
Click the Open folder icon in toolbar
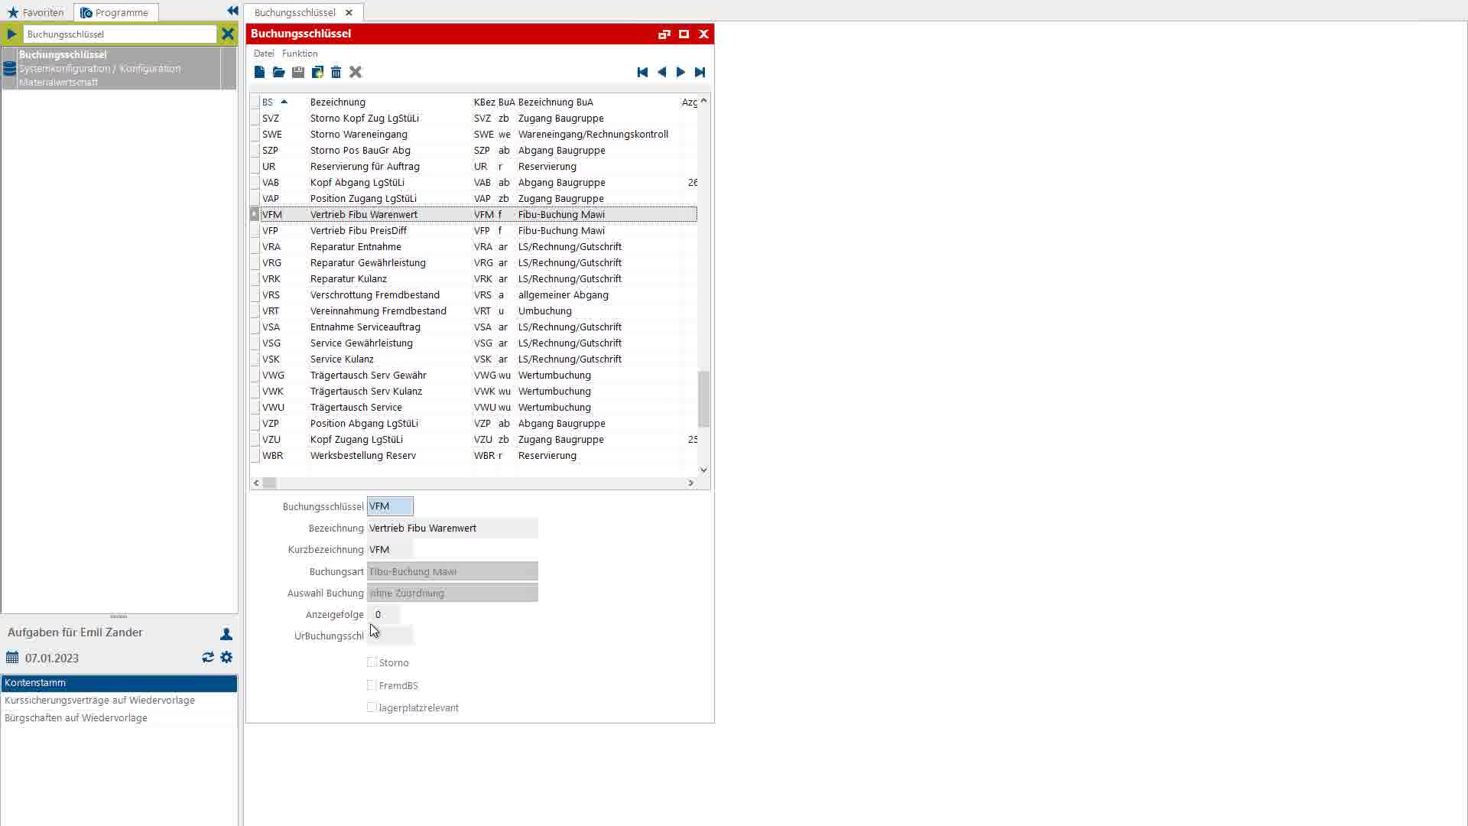click(x=278, y=72)
